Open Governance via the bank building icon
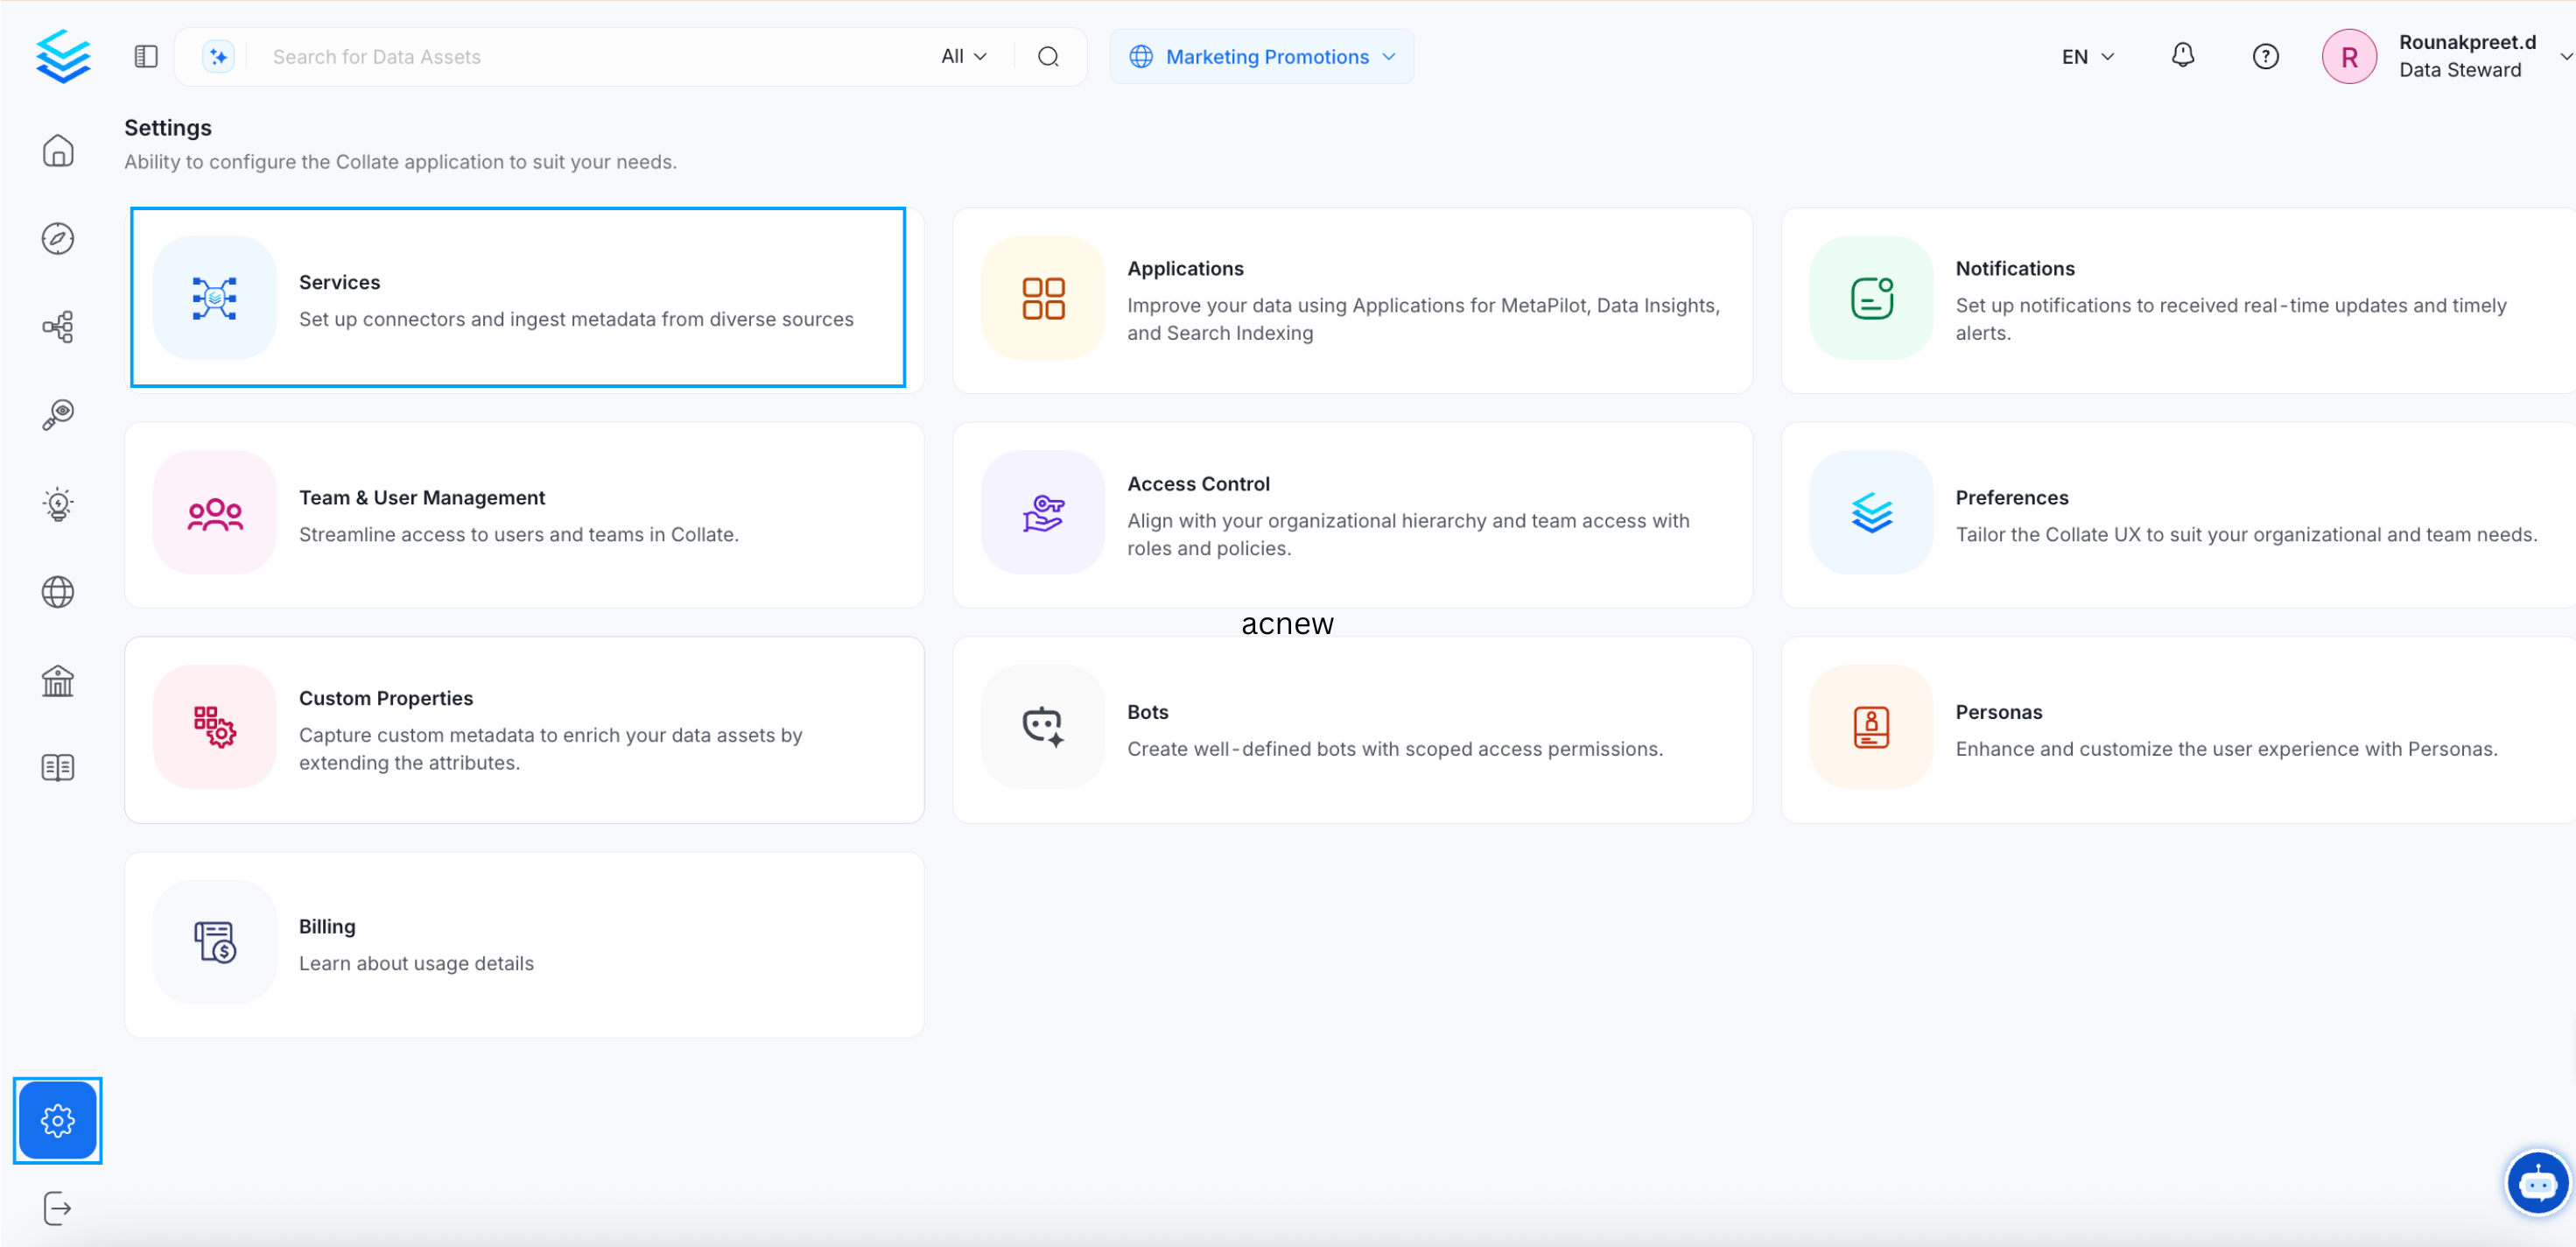 coord(57,680)
